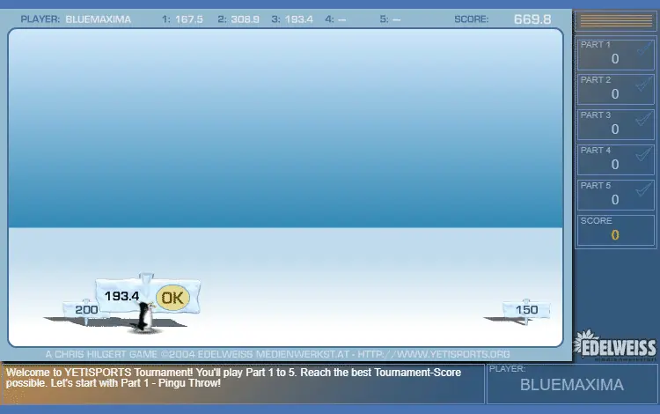Viewport: 660px width, 414px height.
Task: Click the Edelweiss logo
Action: (x=615, y=346)
